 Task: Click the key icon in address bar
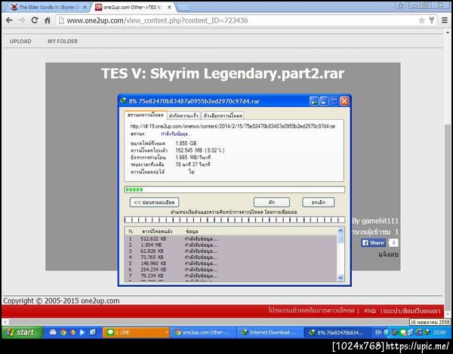tap(432, 20)
